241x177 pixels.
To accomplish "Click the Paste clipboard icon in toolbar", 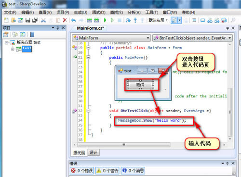I will pos(58,20).
